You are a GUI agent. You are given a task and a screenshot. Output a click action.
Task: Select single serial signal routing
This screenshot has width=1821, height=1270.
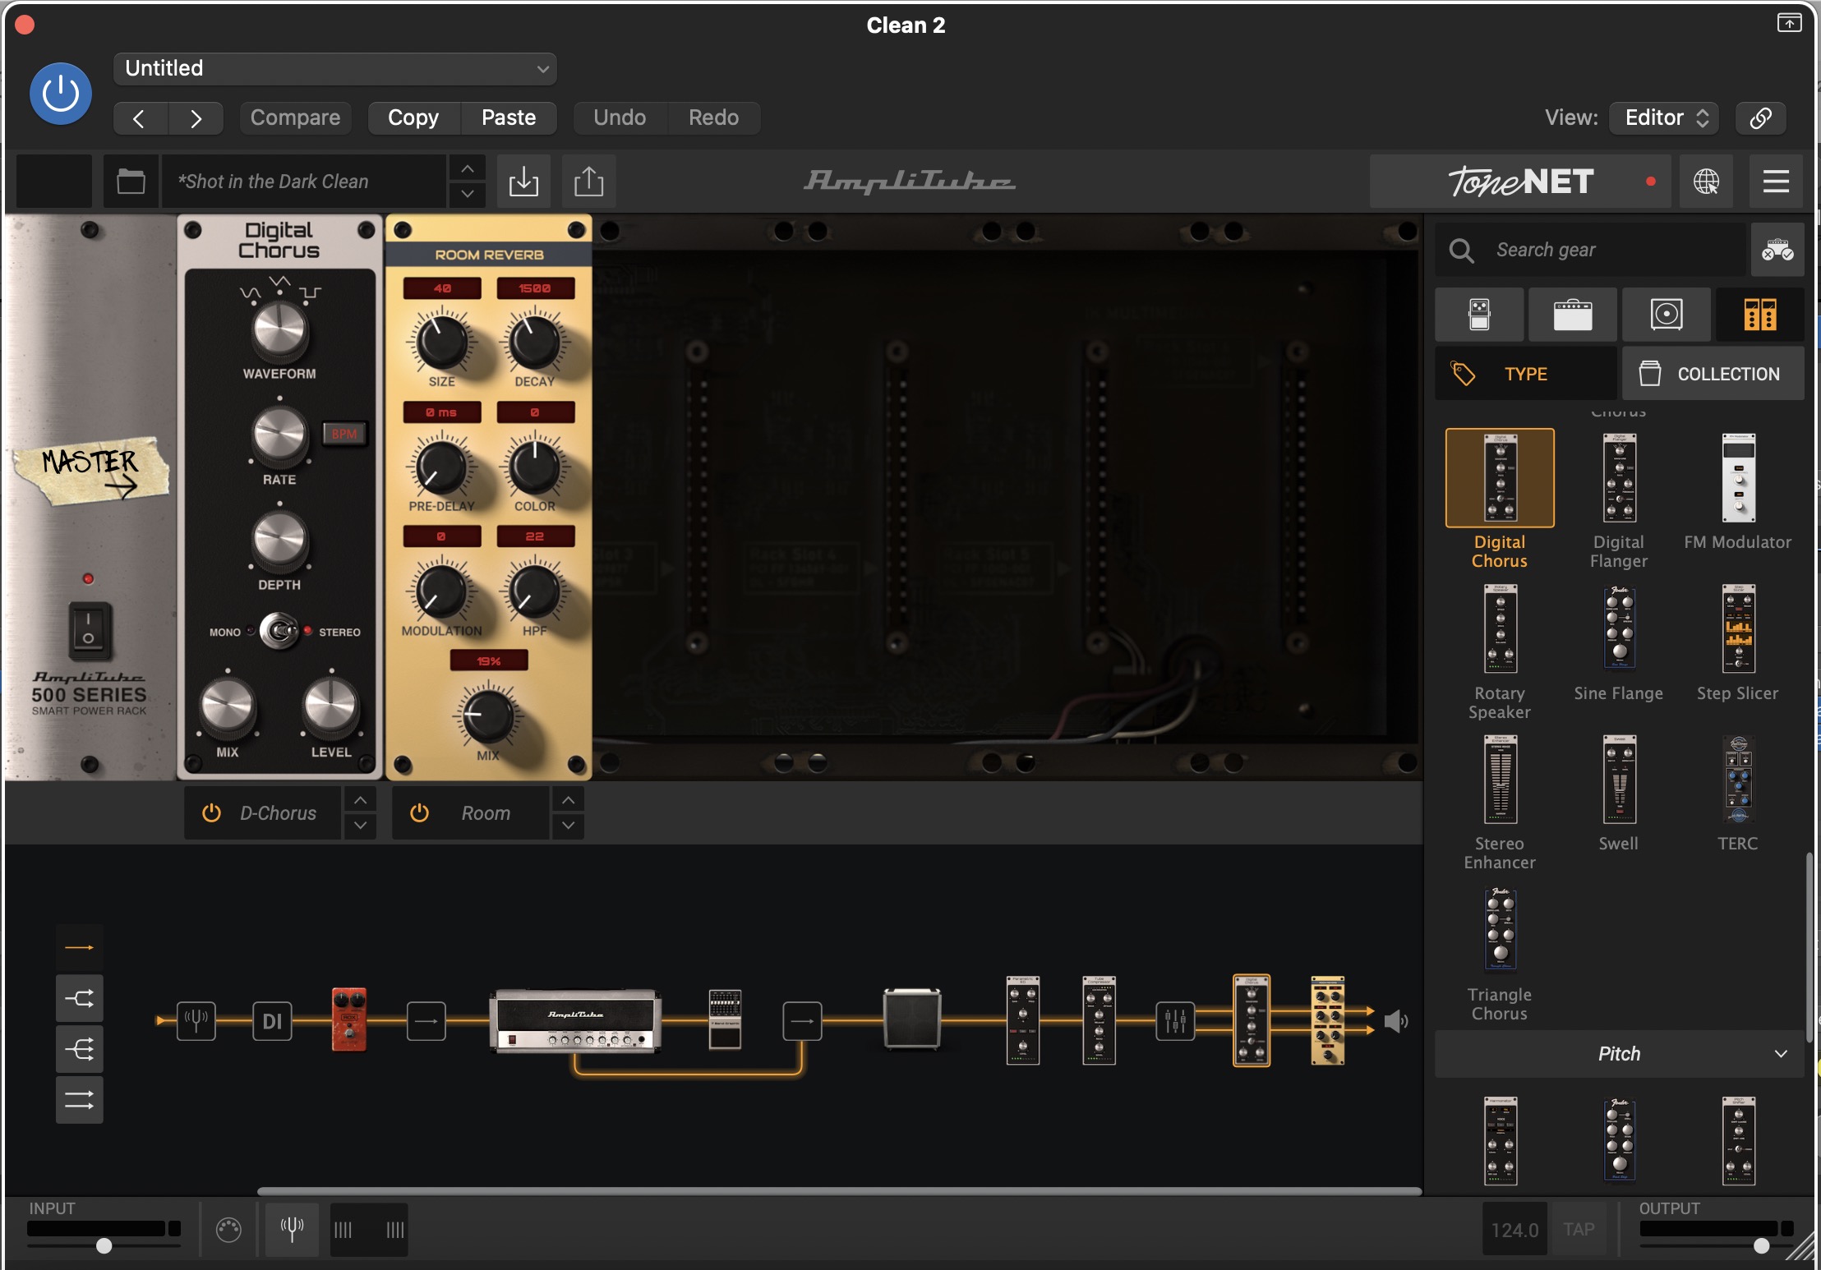(79, 947)
